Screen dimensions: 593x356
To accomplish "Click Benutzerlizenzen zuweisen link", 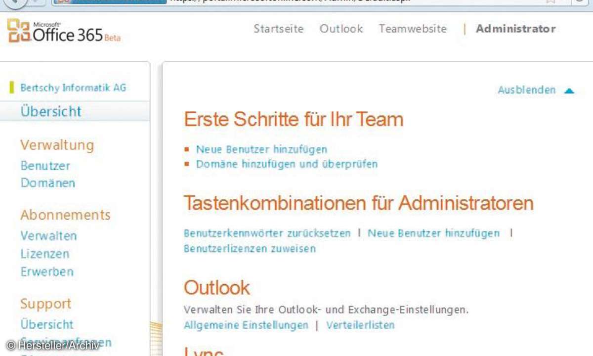I will [250, 248].
